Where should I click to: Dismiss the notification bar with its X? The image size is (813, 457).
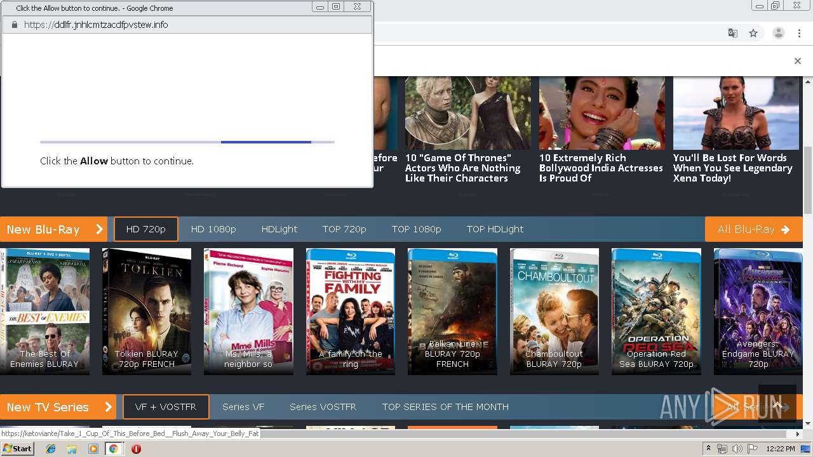798,61
